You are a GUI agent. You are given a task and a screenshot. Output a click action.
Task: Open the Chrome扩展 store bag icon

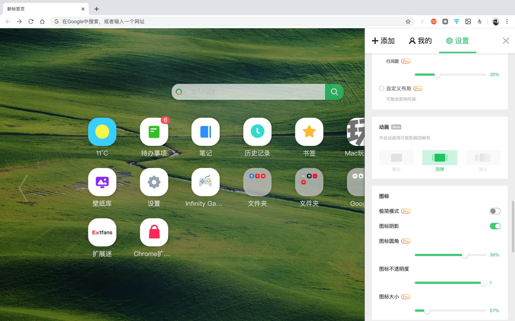pyautogui.click(x=154, y=232)
